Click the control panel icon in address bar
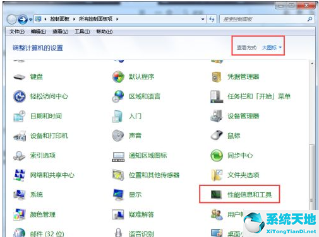This screenshot has height=237, width=319. [x=38, y=19]
